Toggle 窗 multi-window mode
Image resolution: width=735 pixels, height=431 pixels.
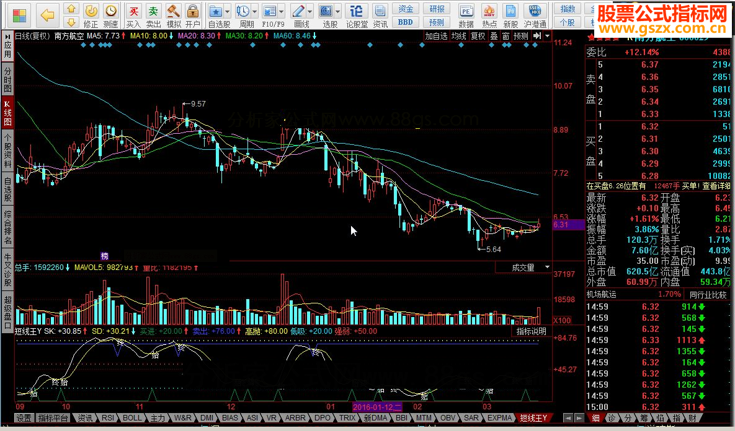pos(506,35)
